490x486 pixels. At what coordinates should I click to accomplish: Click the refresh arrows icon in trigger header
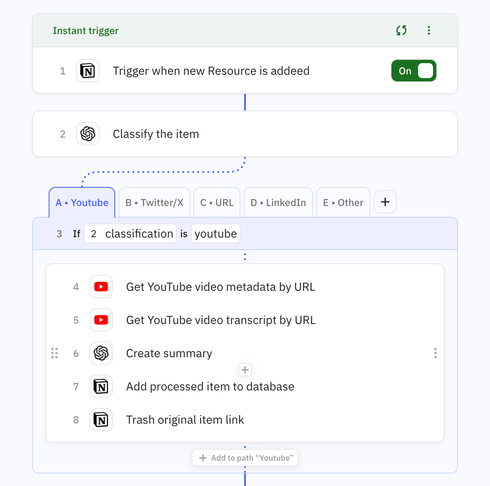[401, 30]
